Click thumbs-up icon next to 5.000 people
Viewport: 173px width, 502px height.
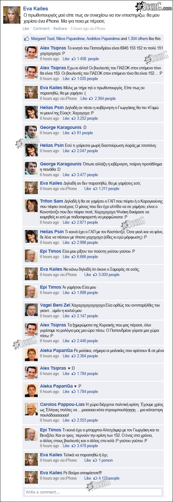[95, 275]
